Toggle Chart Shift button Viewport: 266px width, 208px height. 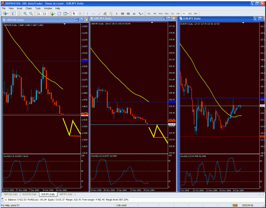coord(44,14)
